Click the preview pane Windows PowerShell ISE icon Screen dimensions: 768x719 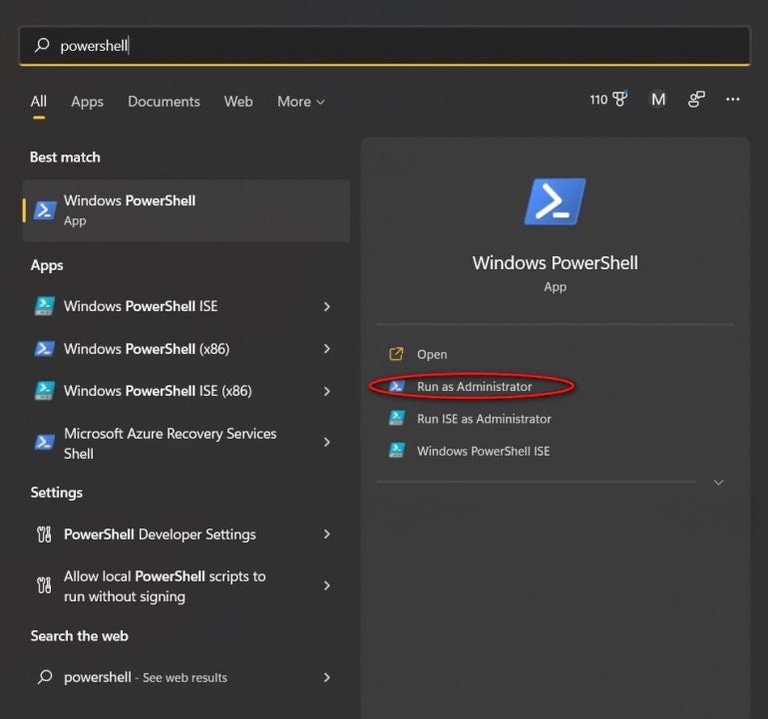pyautogui.click(x=397, y=450)
